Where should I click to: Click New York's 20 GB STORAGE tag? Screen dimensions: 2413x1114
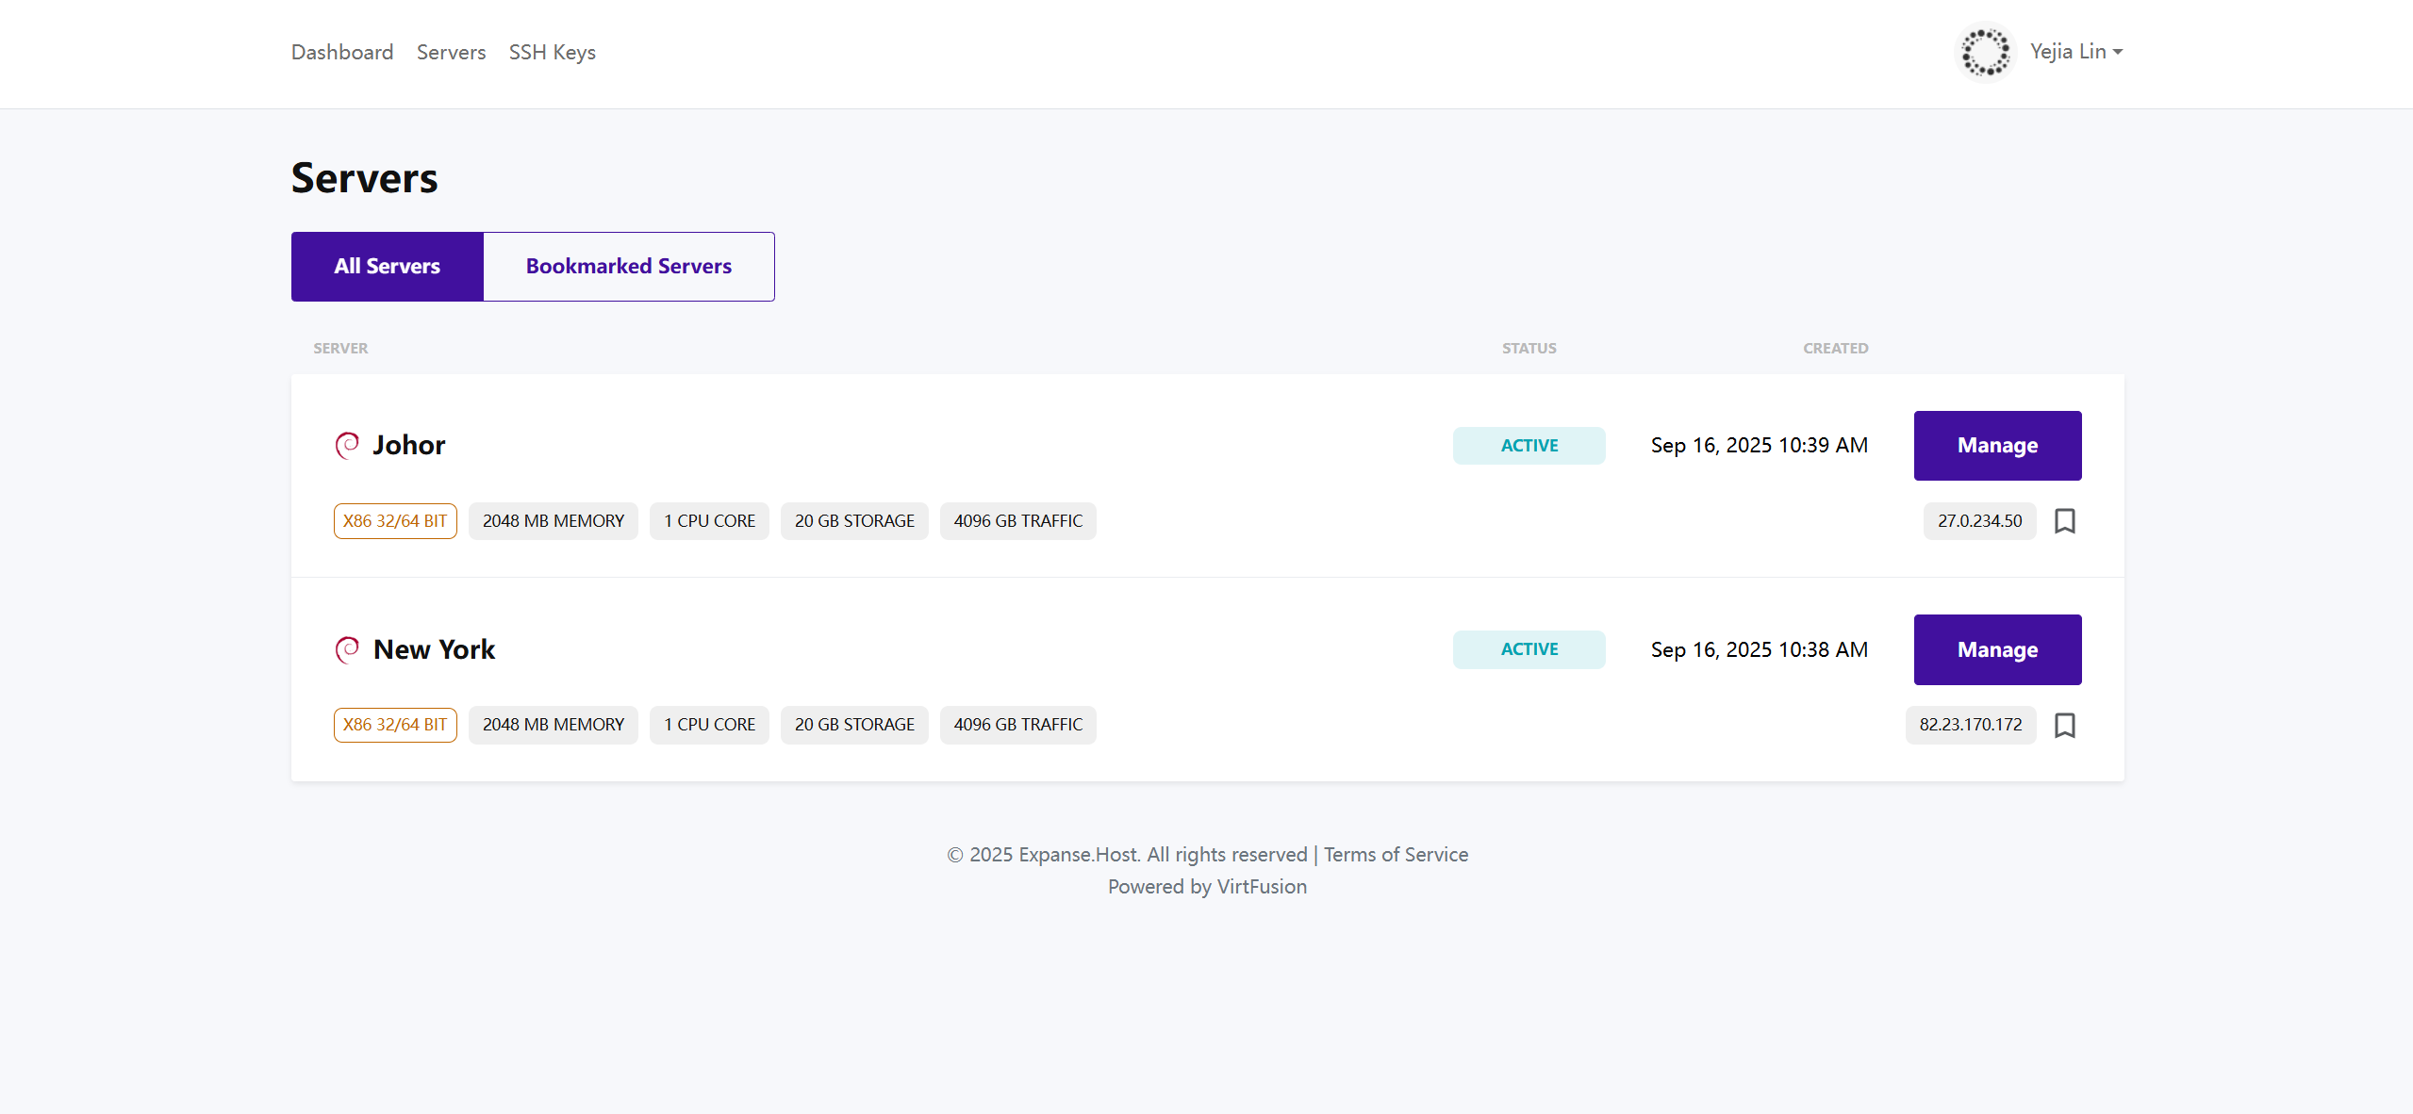[854, 725]
